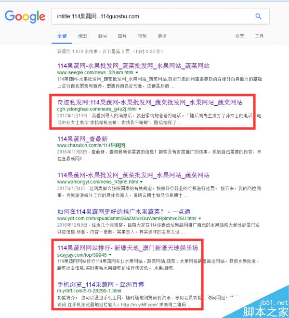
Task: Click the 工具 button
Action: pos(259,36)
